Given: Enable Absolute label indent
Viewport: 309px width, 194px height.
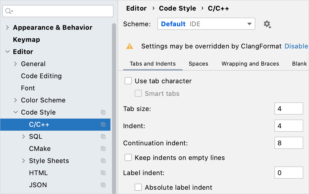Looking at the screenshot, I should click(x=138, y=187).
